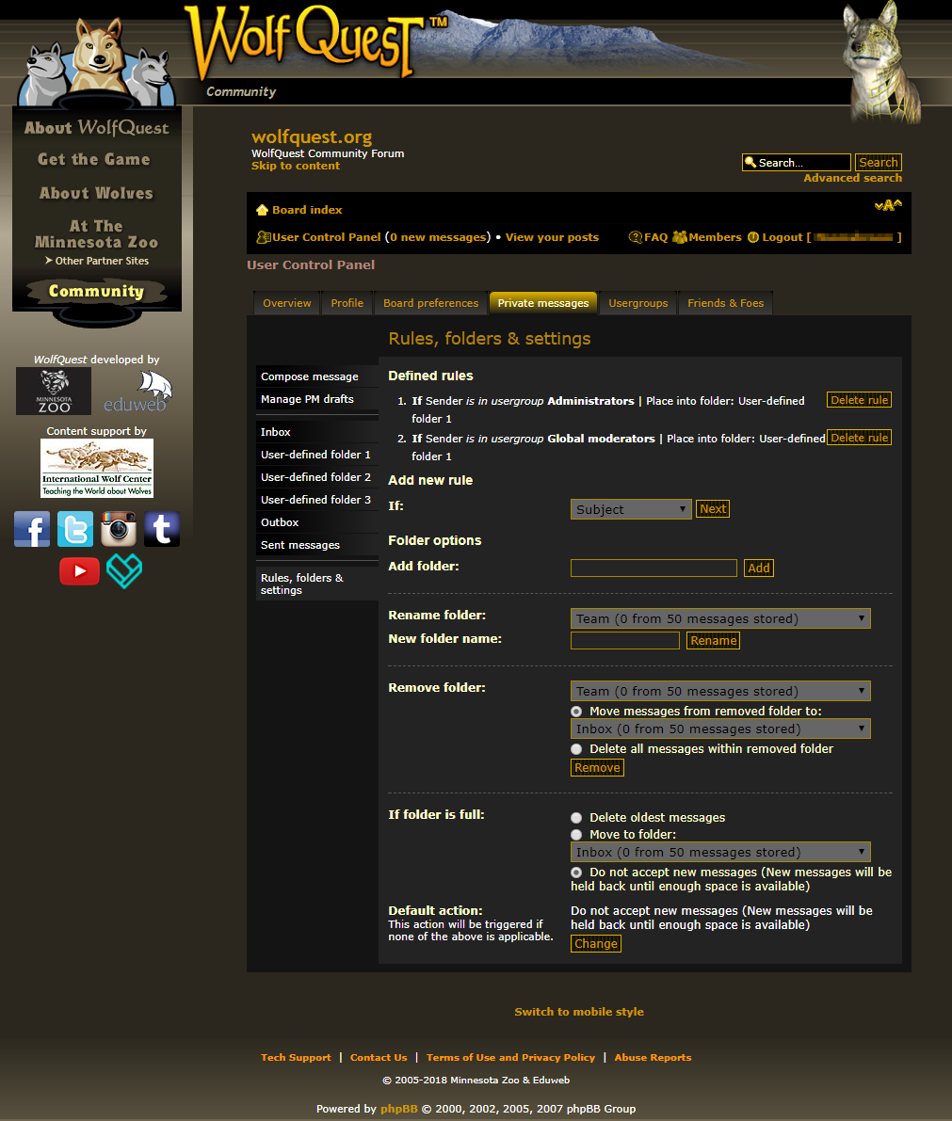This screenshot has width=952, height=1121.
Task: Click the teal heart-shaped social icon
Action: 124,572
